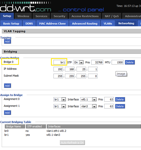Click the Prio field showing 32768
The width and height of the screenshot is (141, 150).
pos(97,62)
